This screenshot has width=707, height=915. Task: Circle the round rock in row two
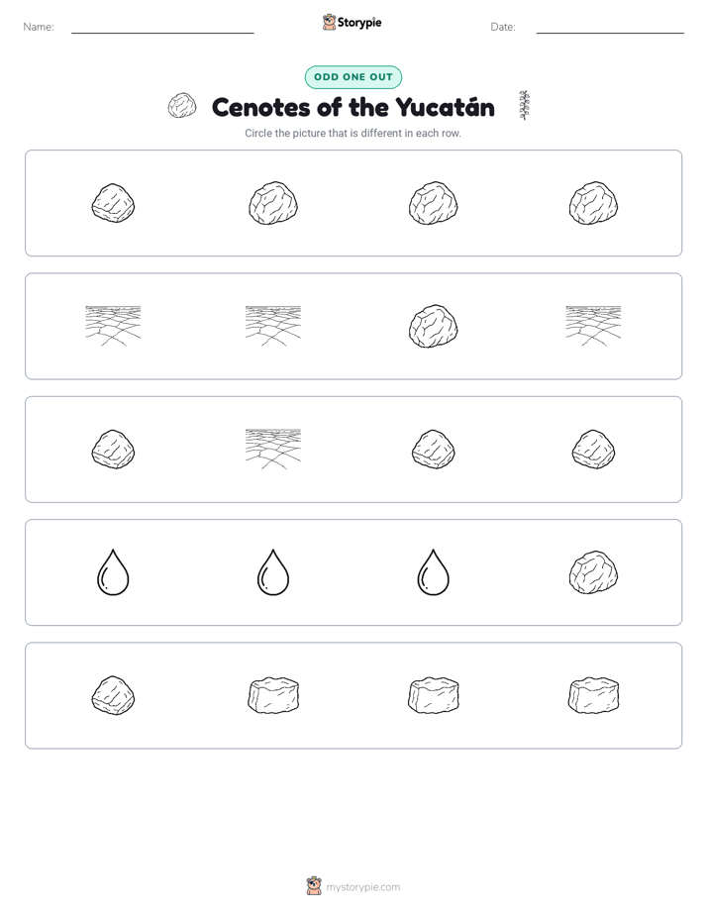coord(434,326)
